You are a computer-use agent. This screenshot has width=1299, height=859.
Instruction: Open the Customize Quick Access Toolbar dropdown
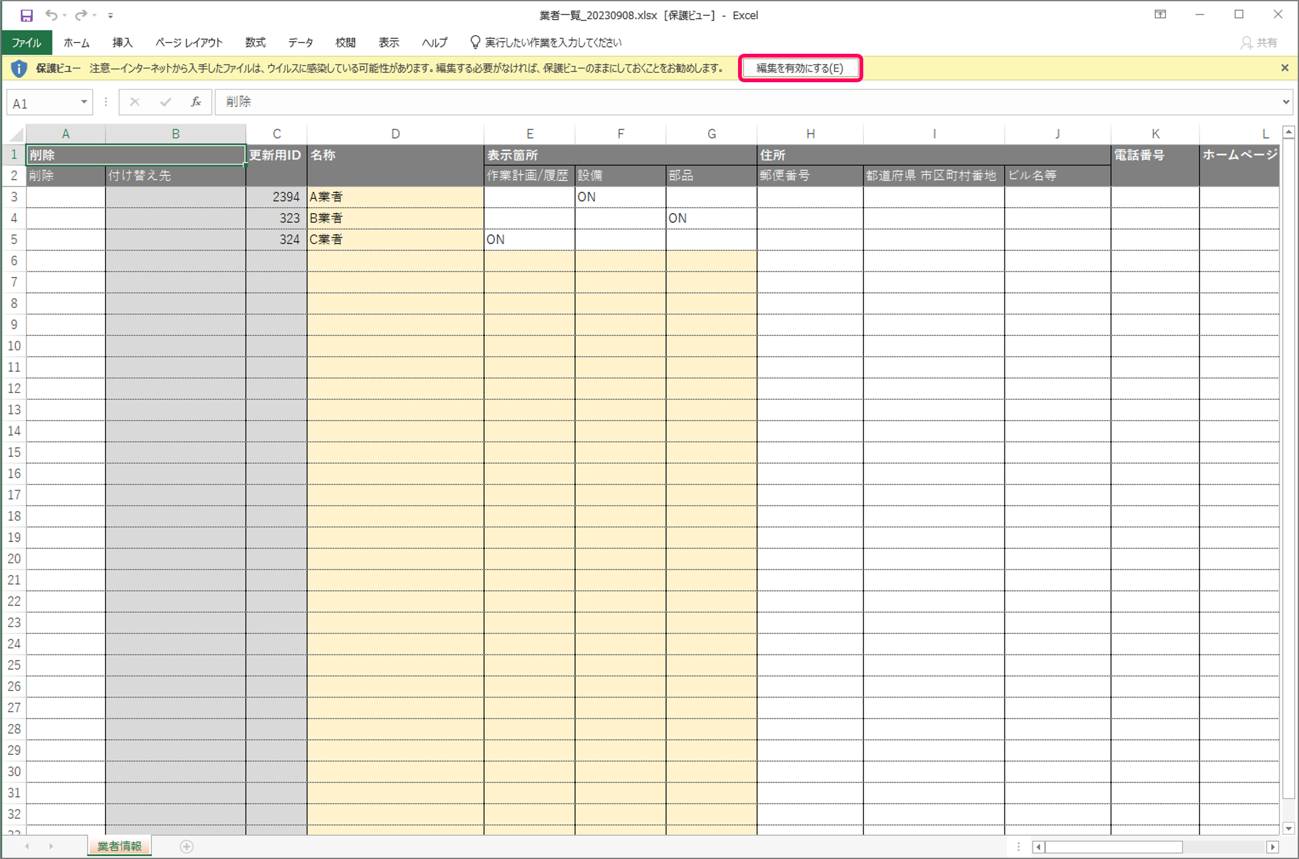tap(110, 15)
